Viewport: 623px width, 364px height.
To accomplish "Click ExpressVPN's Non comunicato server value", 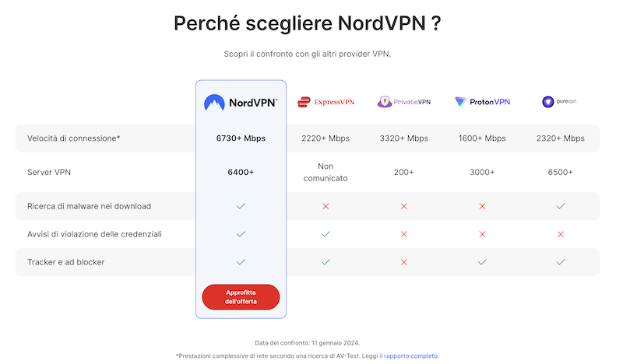I will tap(326, 172).
